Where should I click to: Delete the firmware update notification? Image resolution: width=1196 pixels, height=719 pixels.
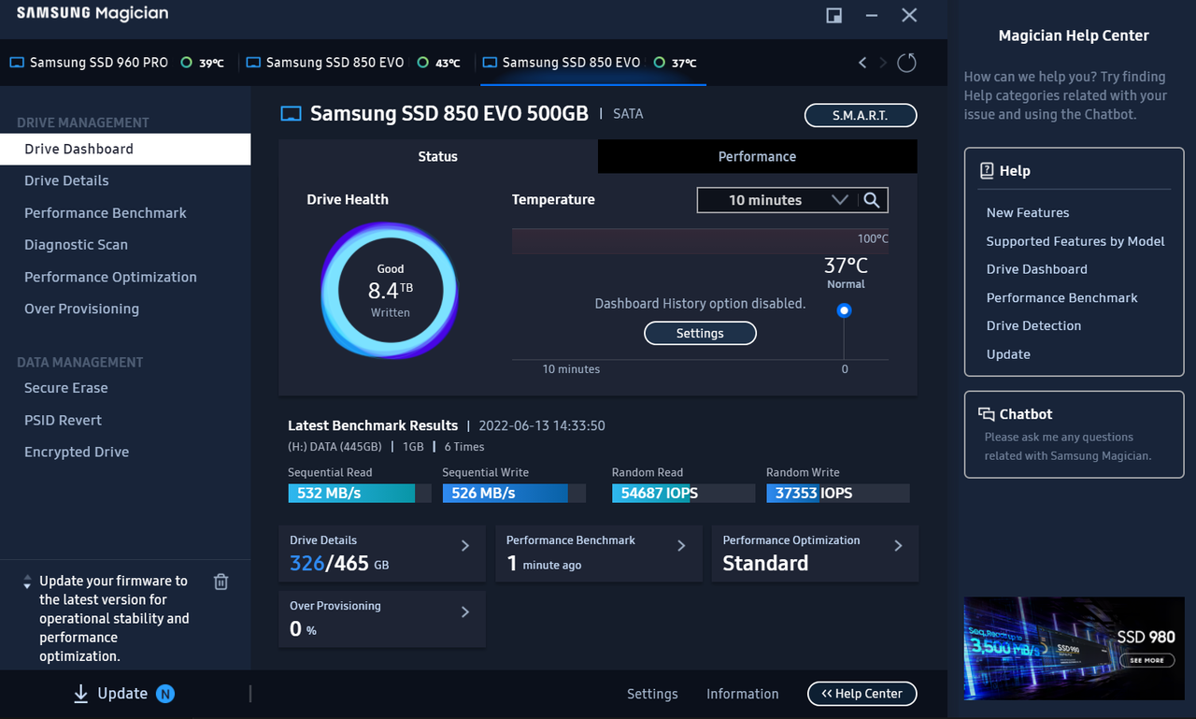coord(221,582)
